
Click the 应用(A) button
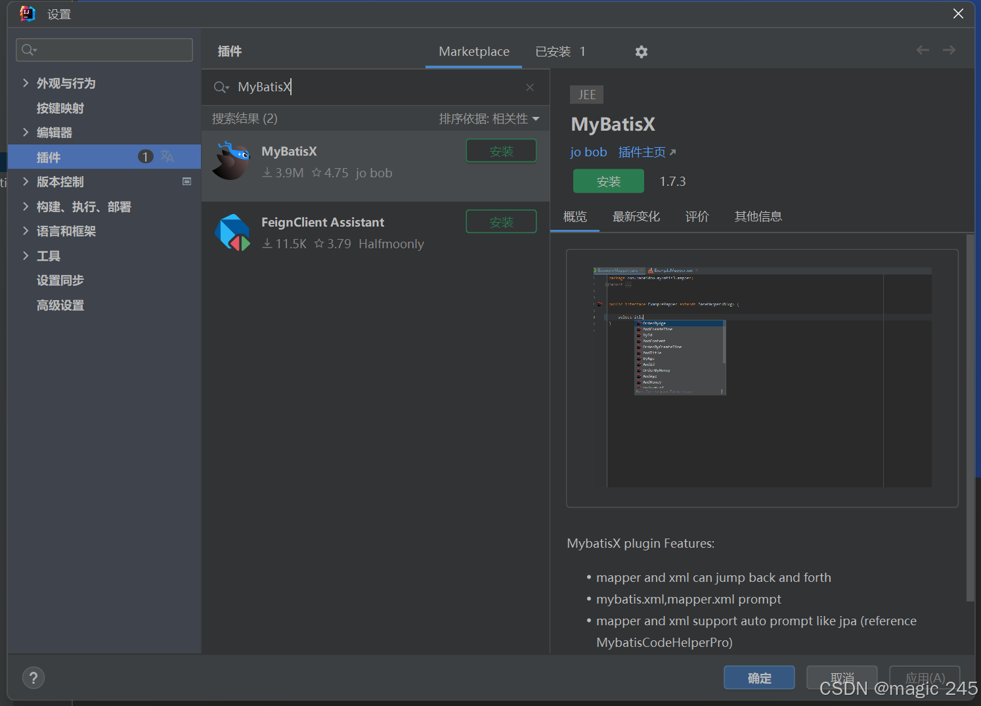925,678
